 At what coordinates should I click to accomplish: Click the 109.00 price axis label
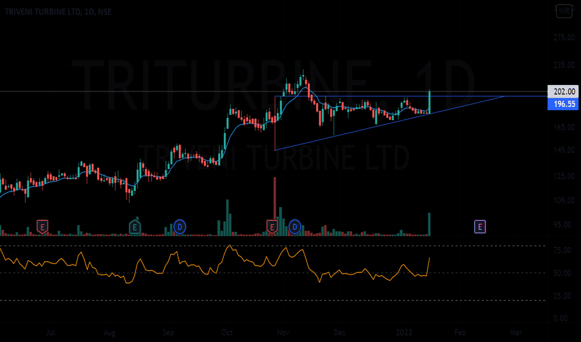(x=564, y=200)
